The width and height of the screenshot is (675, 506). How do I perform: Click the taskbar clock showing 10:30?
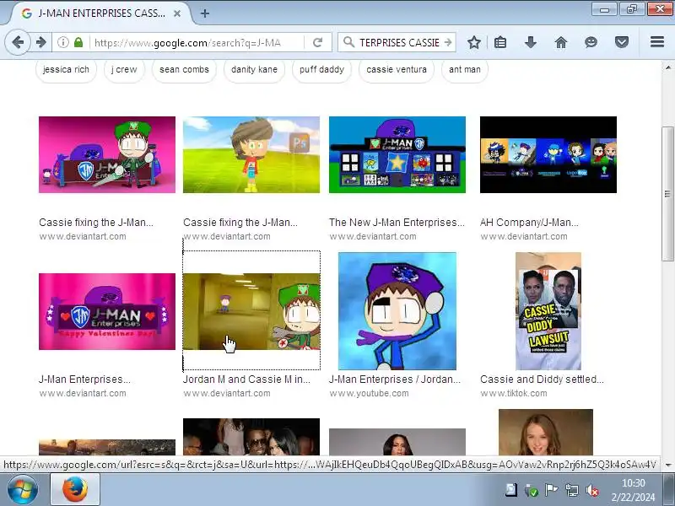(634, 490)
